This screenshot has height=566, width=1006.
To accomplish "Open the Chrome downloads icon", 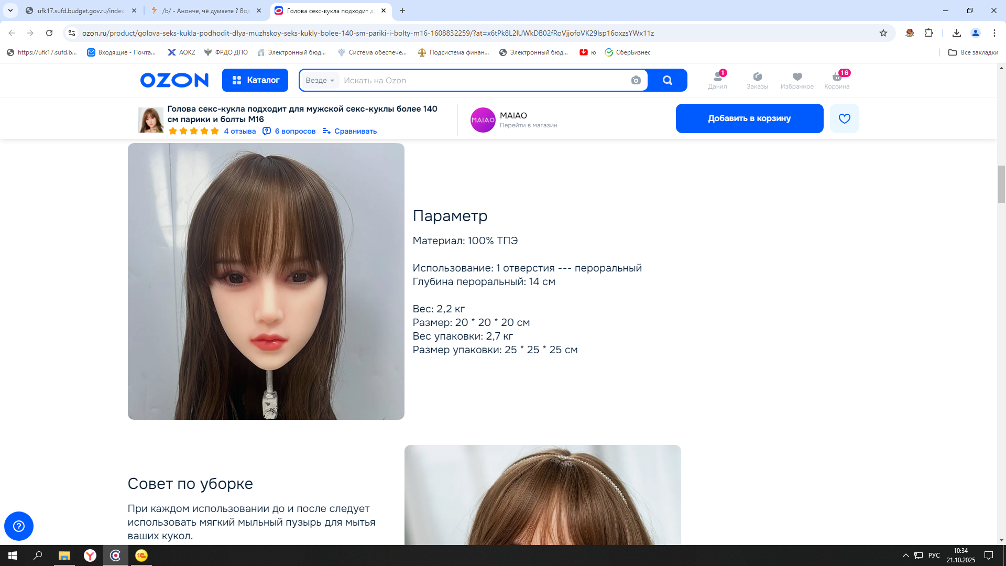I will (957, 33).
